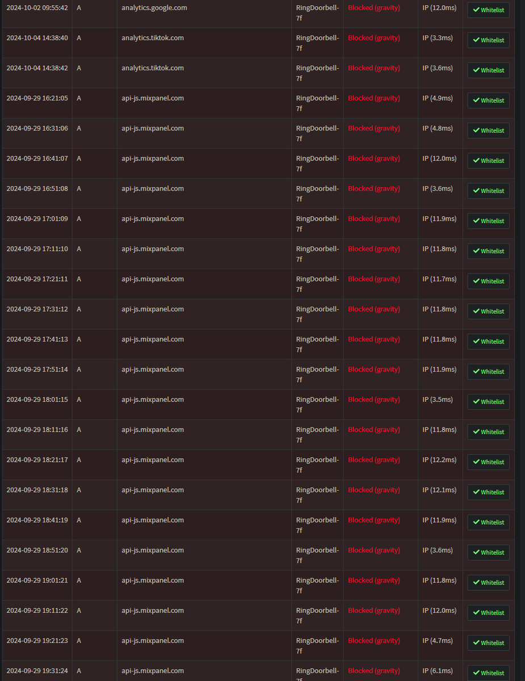Click reply IP (3.3ms) for tiktok

[438, 38]
